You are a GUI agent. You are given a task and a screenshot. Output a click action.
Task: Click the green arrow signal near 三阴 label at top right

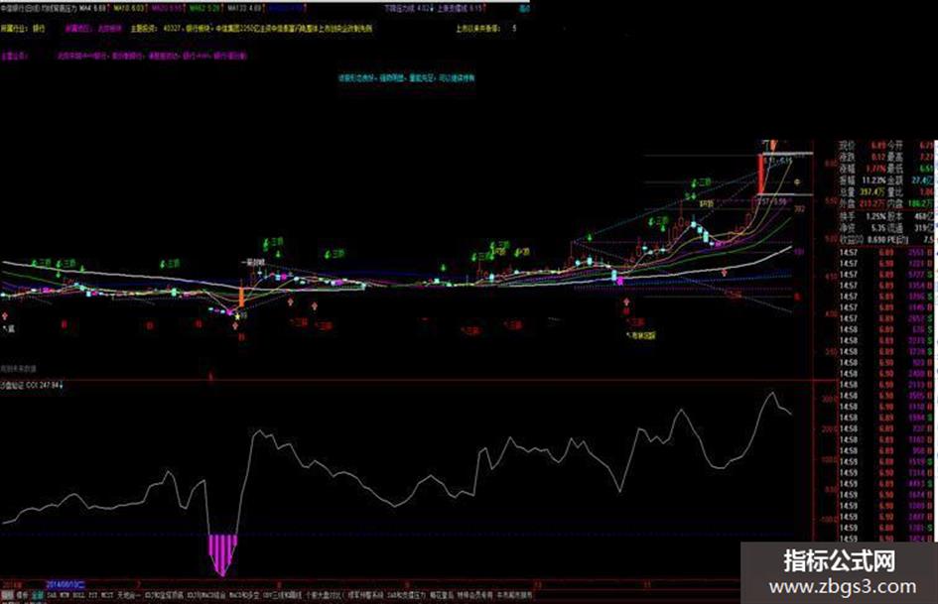pyautogui.click(x=695, y=181)
